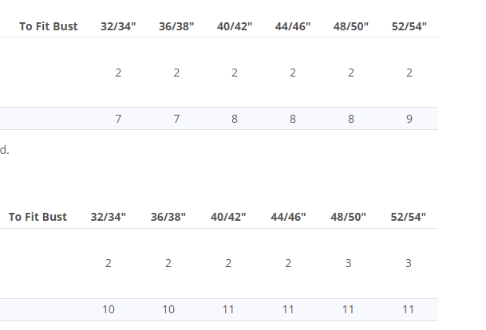The image size is (486, 330).
Task: Select the 10 under the 36/38" column
Action: point(168,309)
